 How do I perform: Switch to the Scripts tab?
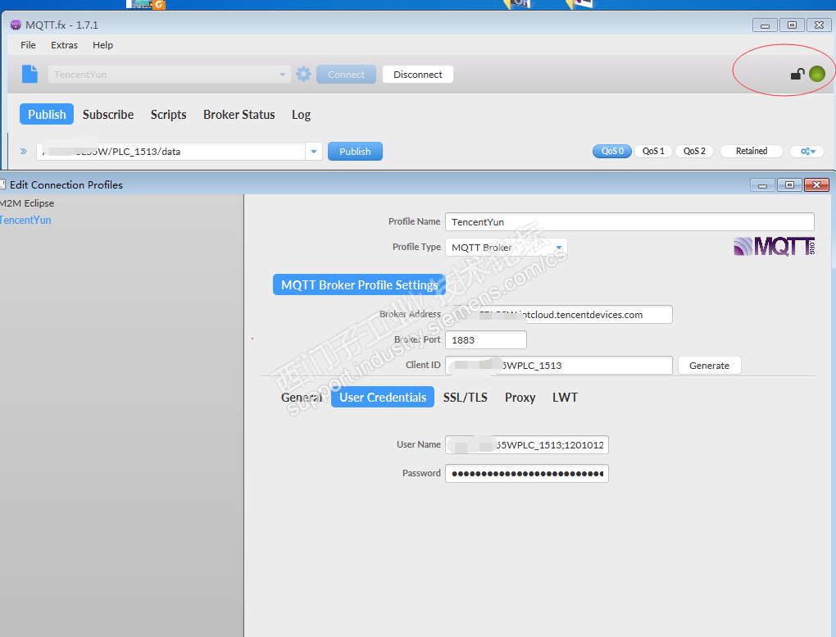169,114
